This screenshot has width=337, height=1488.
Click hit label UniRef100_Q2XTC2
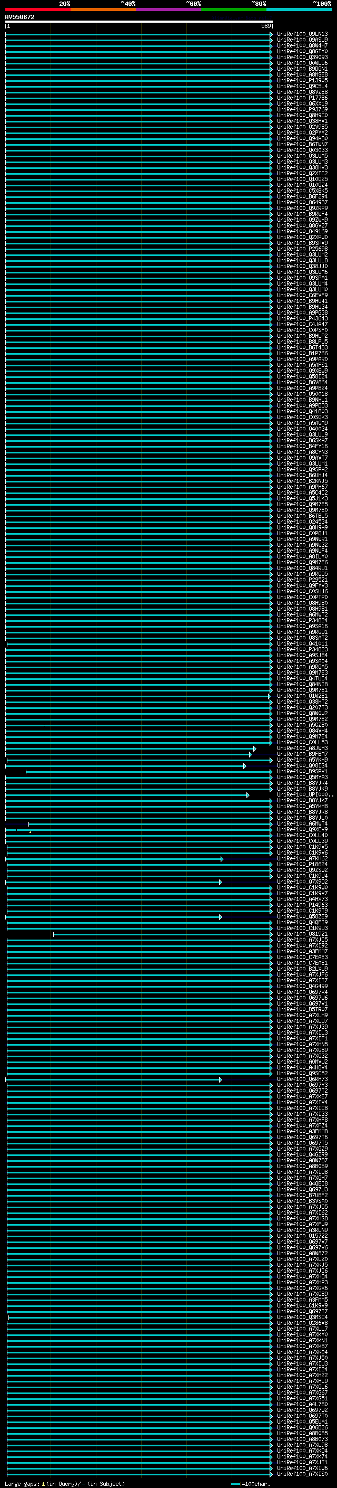click(x=302, y=173)
